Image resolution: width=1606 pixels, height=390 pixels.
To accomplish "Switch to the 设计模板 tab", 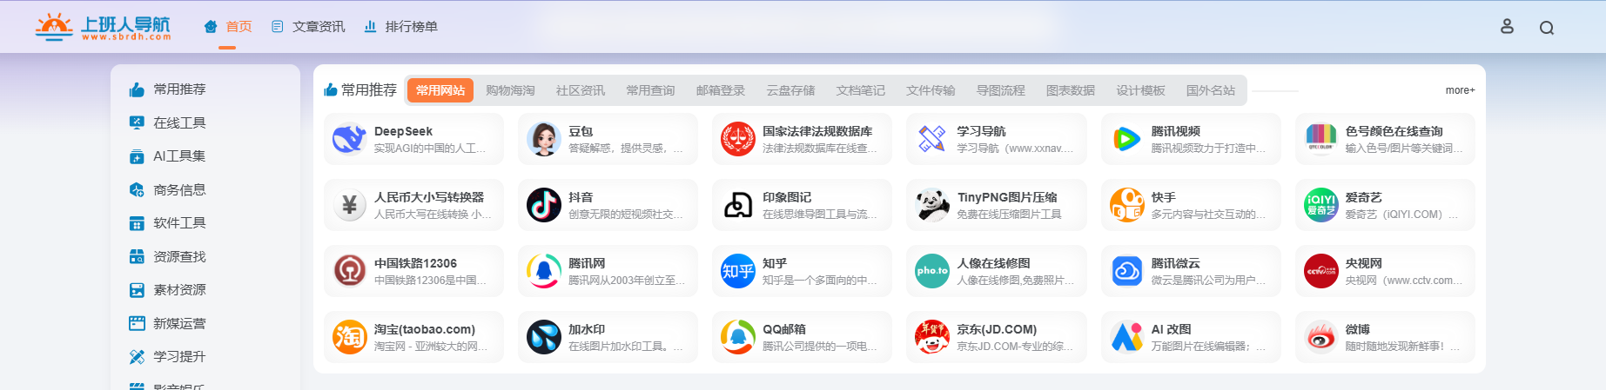I will click(1141, 90).
